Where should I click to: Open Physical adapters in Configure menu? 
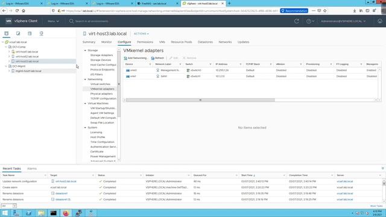pos(101,94)
